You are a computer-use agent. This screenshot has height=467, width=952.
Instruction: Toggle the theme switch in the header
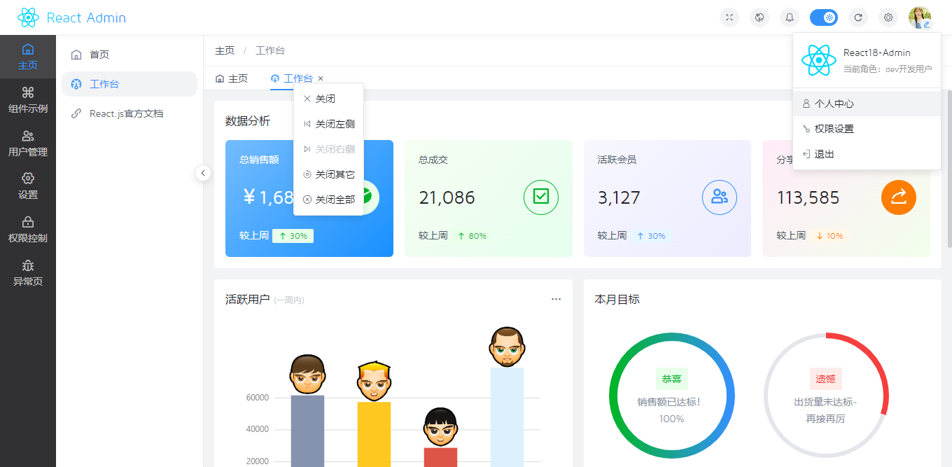pyautogui.click(x=824, y=17)
